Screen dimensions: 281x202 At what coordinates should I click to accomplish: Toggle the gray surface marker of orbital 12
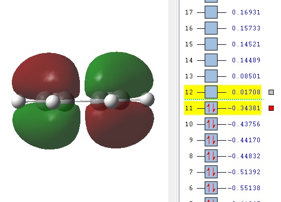tap(271, 92)
